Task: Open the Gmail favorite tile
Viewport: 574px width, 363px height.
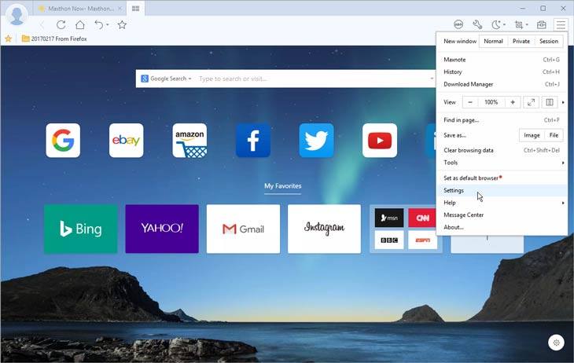Action: (x=243, y=229)
